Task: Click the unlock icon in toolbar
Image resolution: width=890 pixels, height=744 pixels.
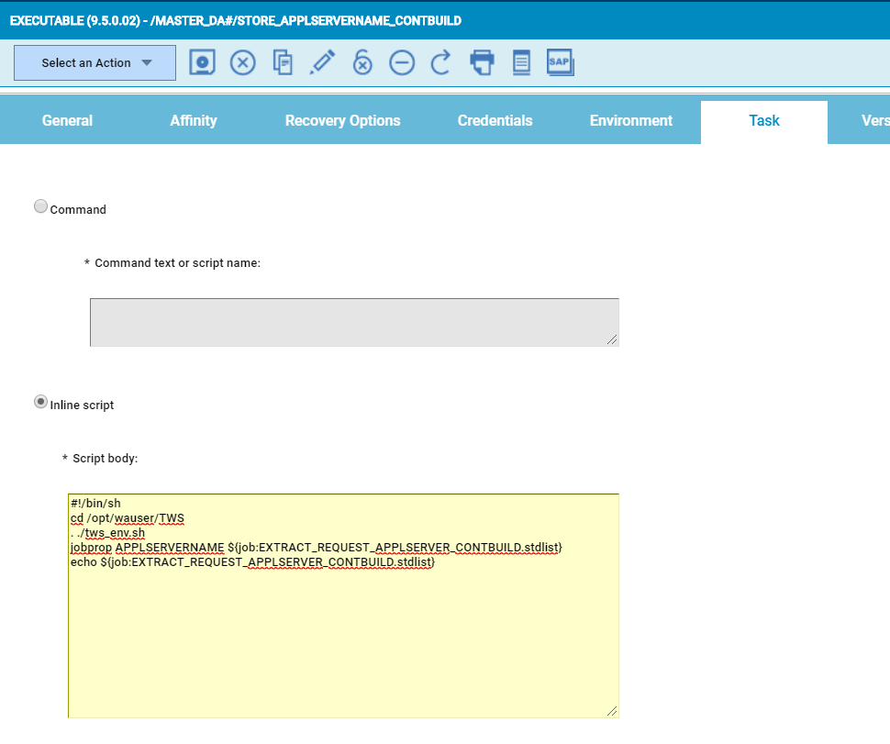Action: [362, 62]
